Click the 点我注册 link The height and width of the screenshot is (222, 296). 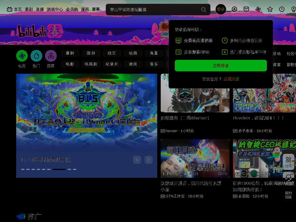[231, 79]
